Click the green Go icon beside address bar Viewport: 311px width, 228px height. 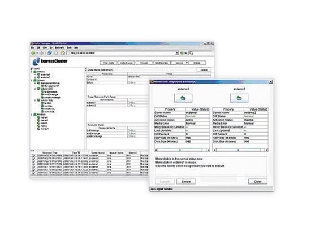pos(182,53)
